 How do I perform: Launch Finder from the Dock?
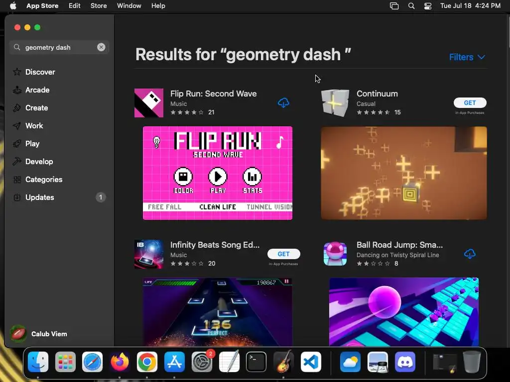point(38,362)
